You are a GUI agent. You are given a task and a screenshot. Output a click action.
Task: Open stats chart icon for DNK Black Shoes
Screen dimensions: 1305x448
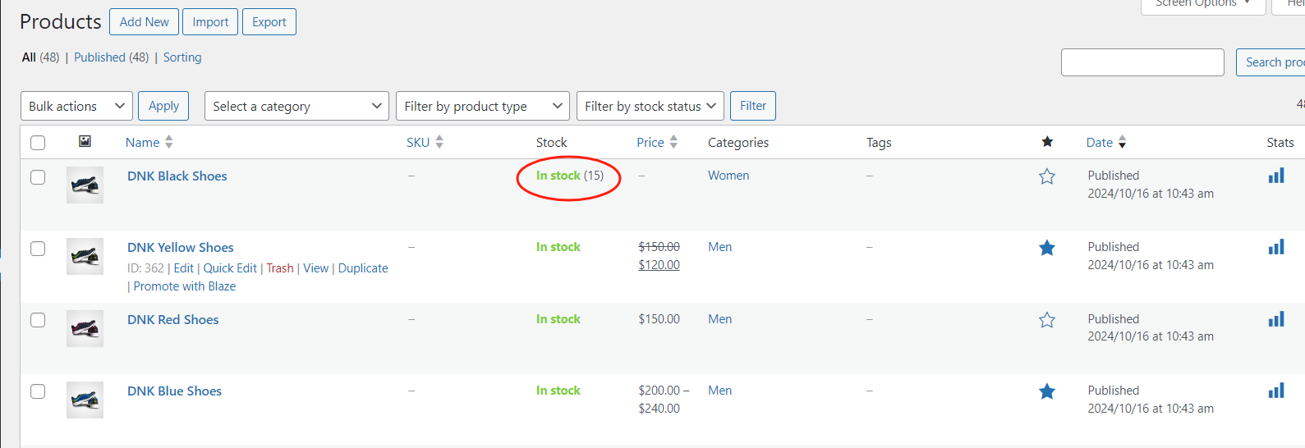click(1275, 176)
